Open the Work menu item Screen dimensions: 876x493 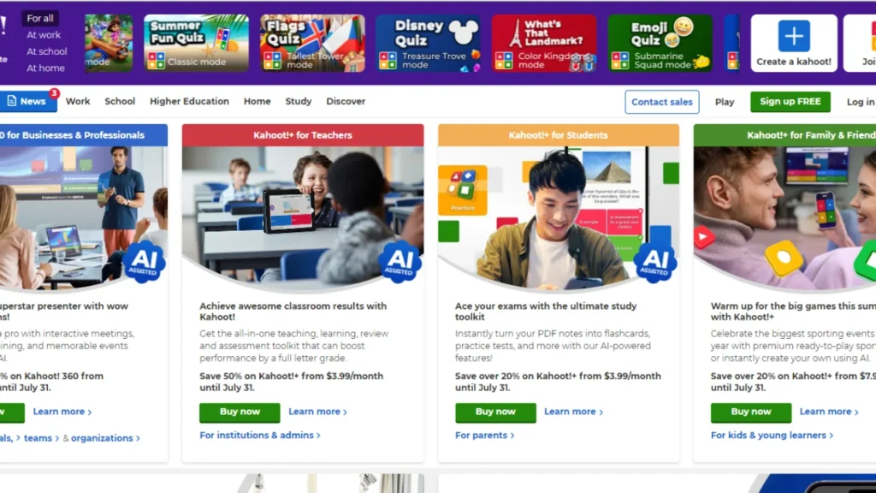click(x=78, y=101)
